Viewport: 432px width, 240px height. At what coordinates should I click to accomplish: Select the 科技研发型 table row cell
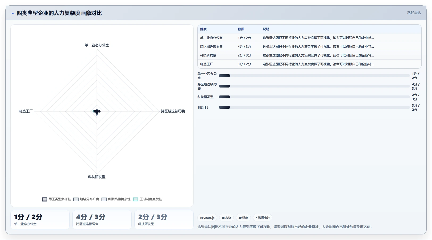pos(208,55)
